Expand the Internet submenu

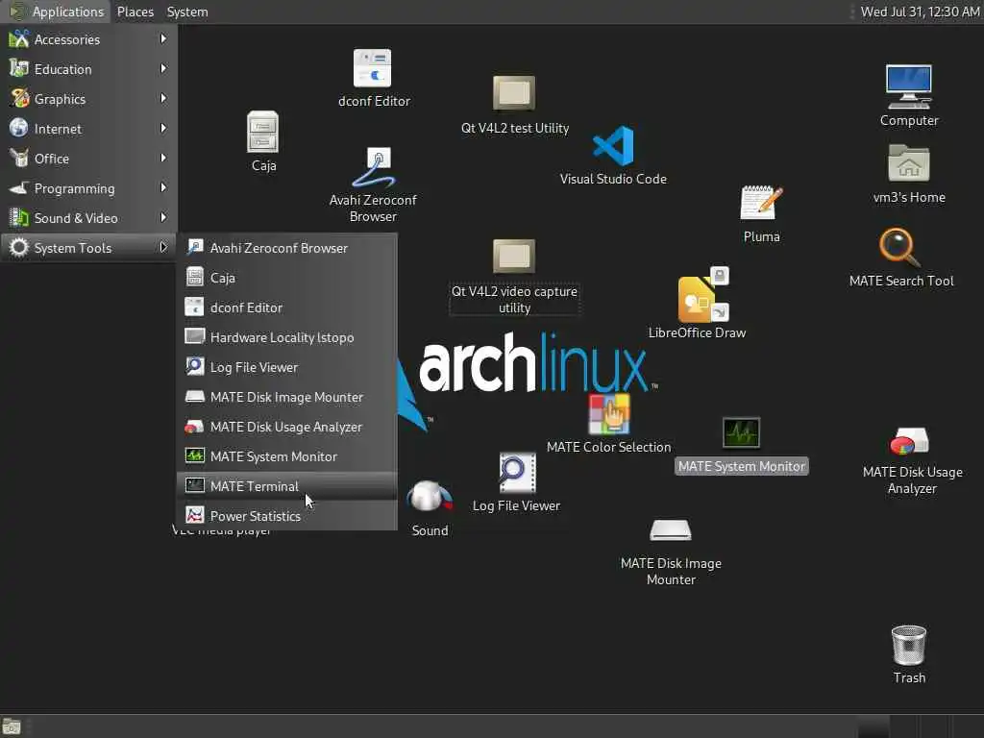(88, 128)
